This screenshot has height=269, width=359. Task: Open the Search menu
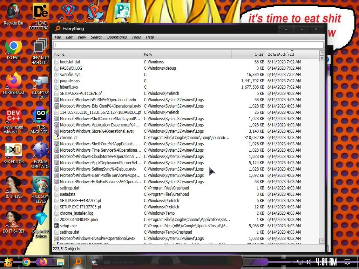pyautogui.click(x=97, y=37)
